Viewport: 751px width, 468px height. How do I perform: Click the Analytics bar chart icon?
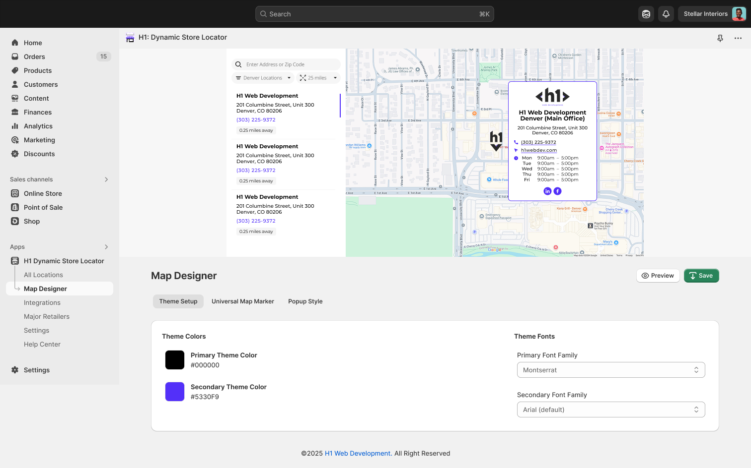(15, 126)
